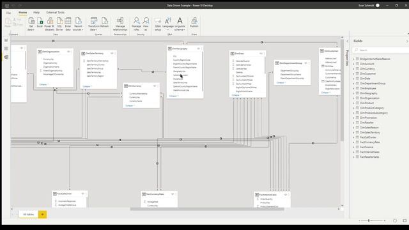
Task: Select the Help ribbon tab
Action: (36, 13)
